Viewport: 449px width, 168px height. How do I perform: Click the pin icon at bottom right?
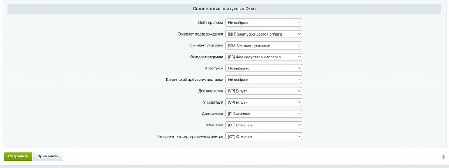click(444, 157)
